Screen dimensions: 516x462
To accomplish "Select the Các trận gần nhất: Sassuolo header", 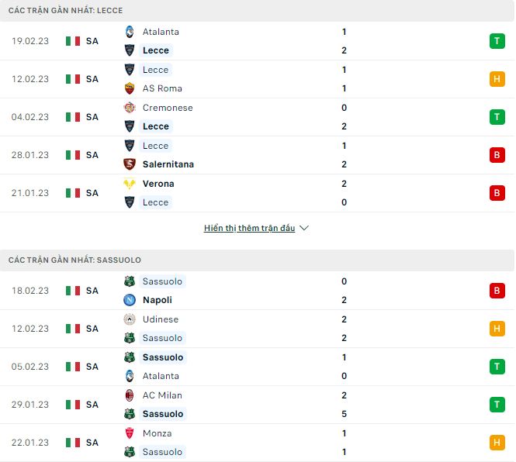I will pos(74,260).
